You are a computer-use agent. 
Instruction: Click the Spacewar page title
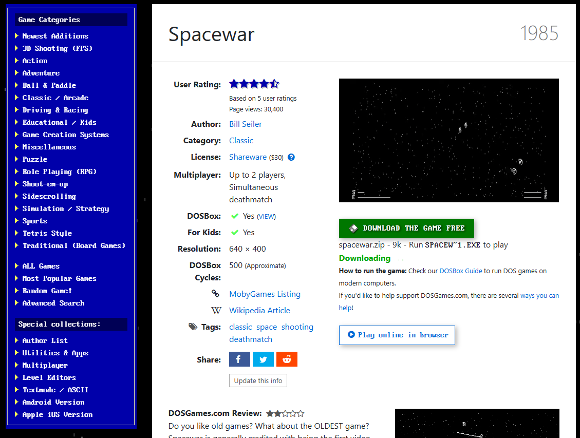(x=211, y=34)
